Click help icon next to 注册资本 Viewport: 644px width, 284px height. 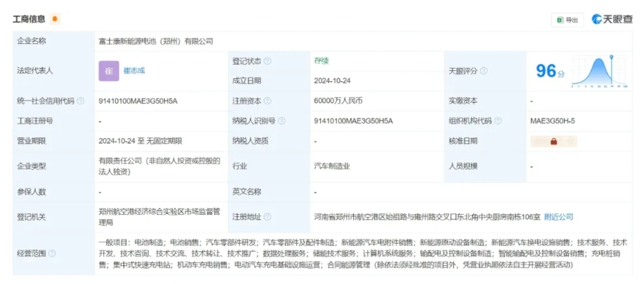coord(267,101)
